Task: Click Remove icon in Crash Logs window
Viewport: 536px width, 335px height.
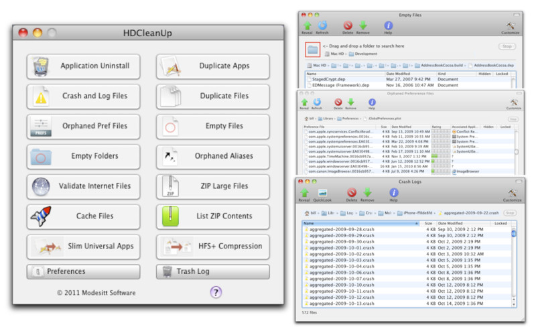Action: click(367, 194)
